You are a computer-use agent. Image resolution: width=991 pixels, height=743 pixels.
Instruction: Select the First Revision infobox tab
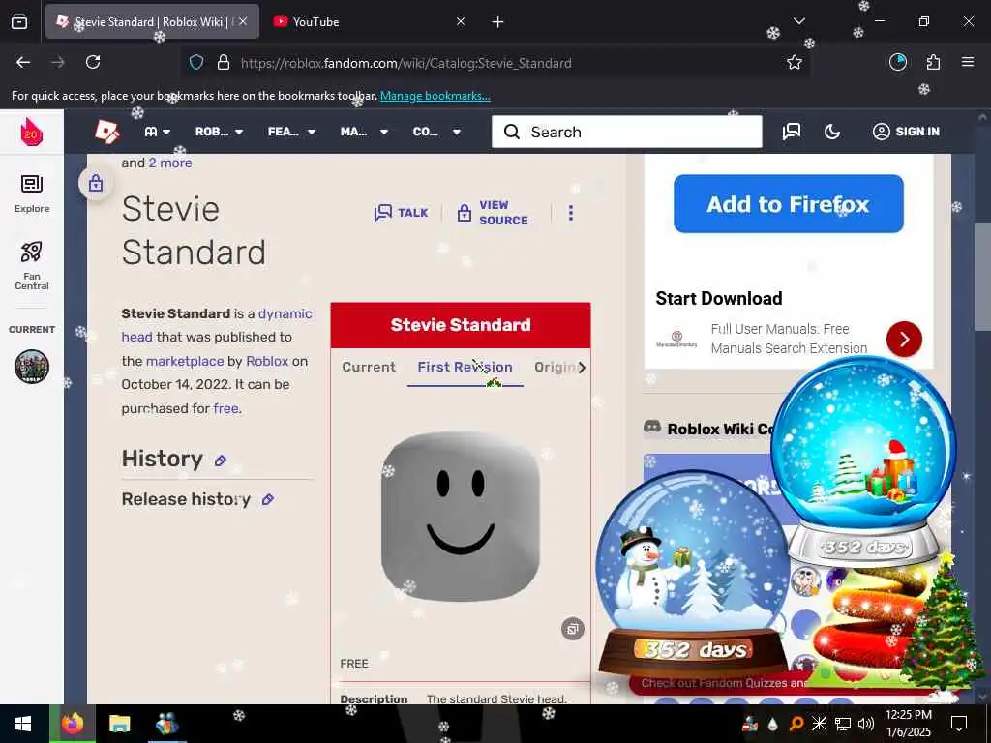465,367
